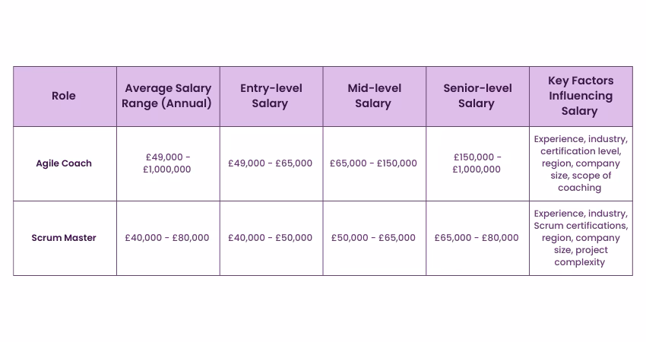The height and width of the screenshot is (342, 646).
Task: Select Agile Coach average salary range cell
Action: click(168, 163)
